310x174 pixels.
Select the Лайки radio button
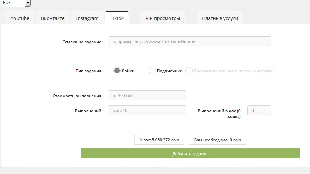point(117,71)
